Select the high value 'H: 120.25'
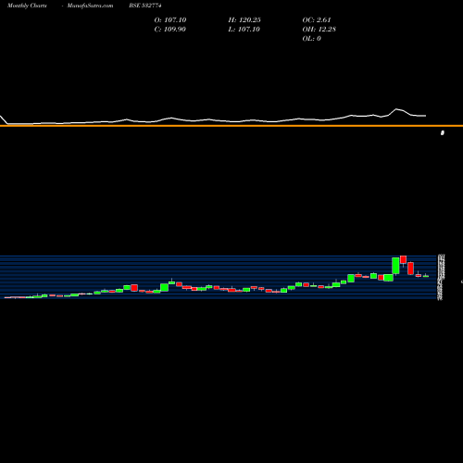The width and height of the screenshot is (463, 463). pyautogui.click(x=244, y=20)
